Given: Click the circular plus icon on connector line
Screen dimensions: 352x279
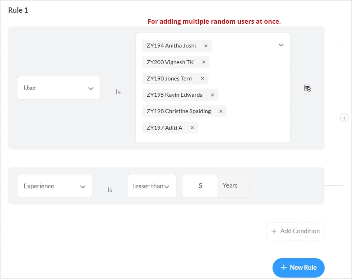Looking at the screenshot, I should tap(344, 118).
